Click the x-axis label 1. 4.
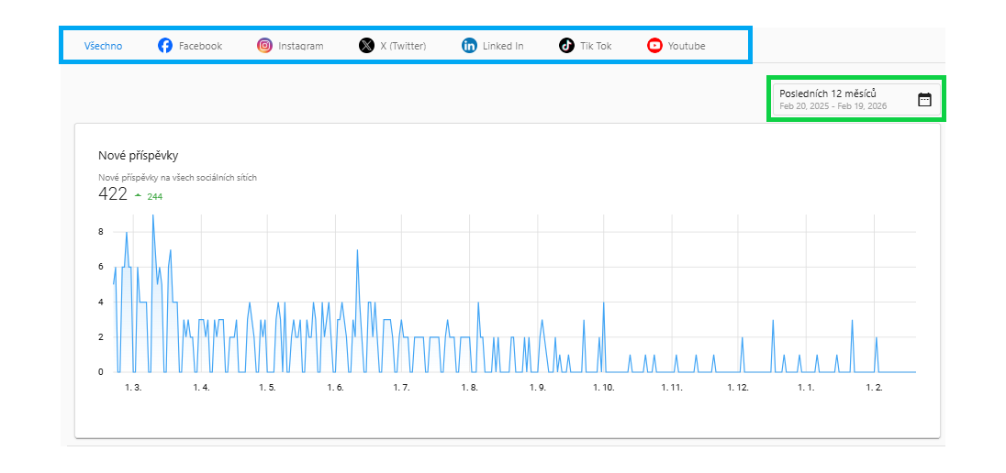Screen dimensions: 1006x473 [201, 388]
